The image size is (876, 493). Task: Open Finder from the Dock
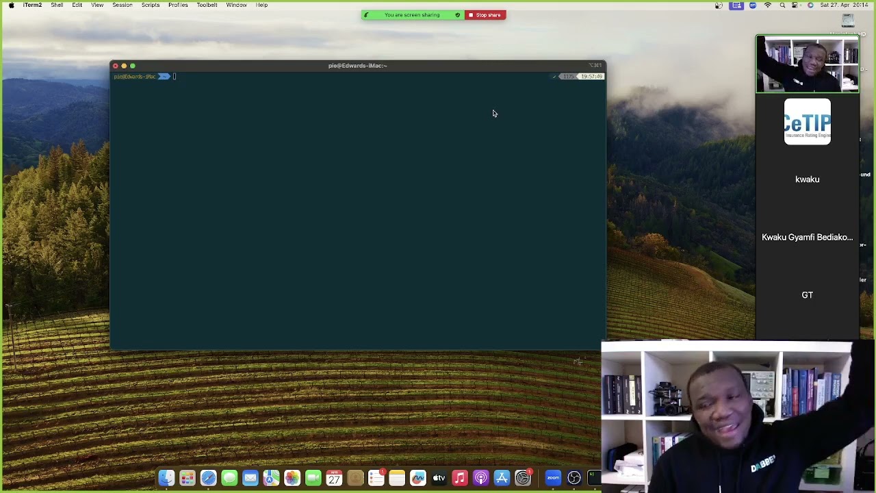click(x=166, y=478)
